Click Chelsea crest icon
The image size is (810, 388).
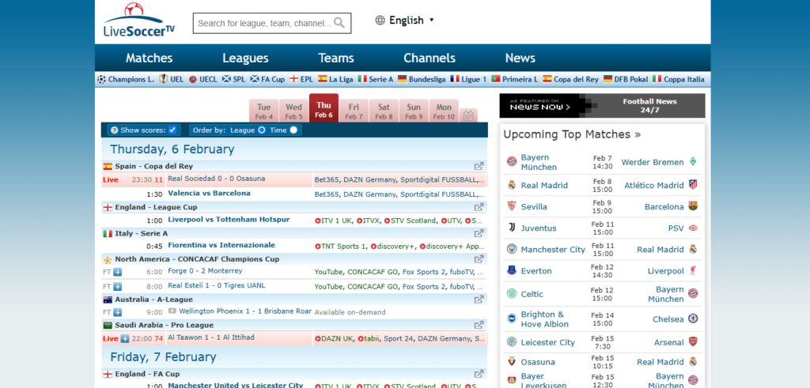pos(693,319)
